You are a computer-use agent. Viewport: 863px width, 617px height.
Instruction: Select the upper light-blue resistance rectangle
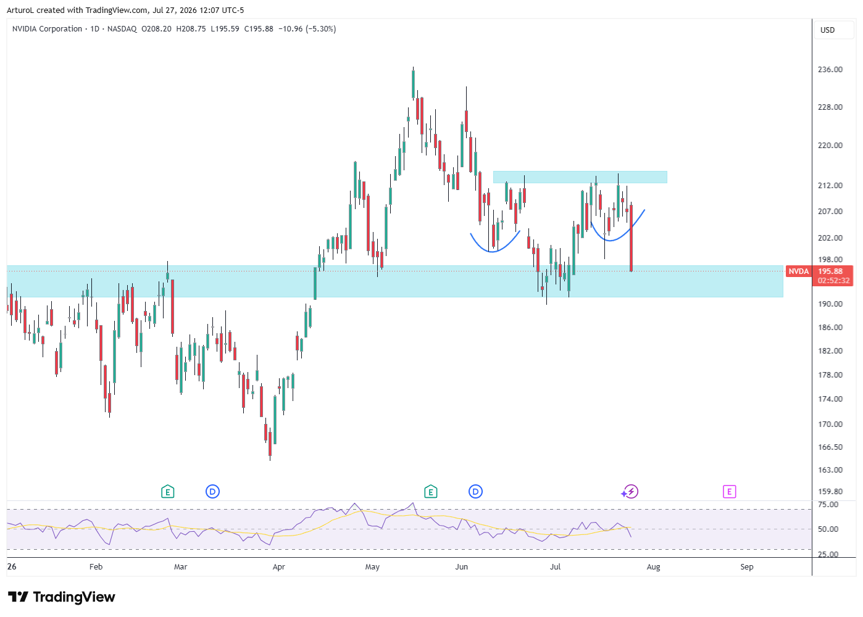pos(580,177)
